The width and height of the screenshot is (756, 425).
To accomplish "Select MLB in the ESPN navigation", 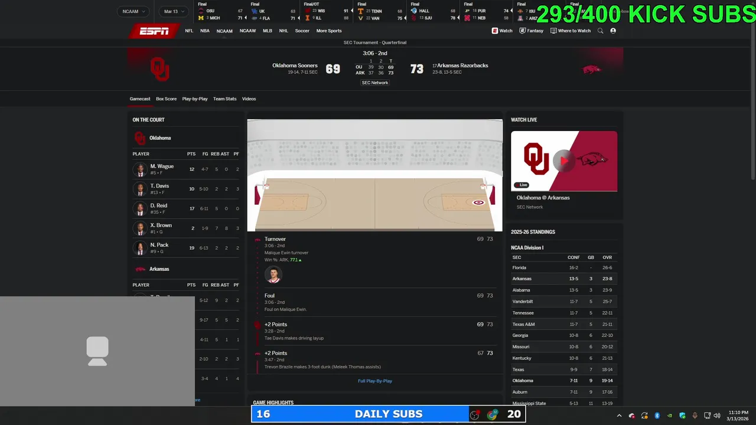I will click(x=268, y=31).
